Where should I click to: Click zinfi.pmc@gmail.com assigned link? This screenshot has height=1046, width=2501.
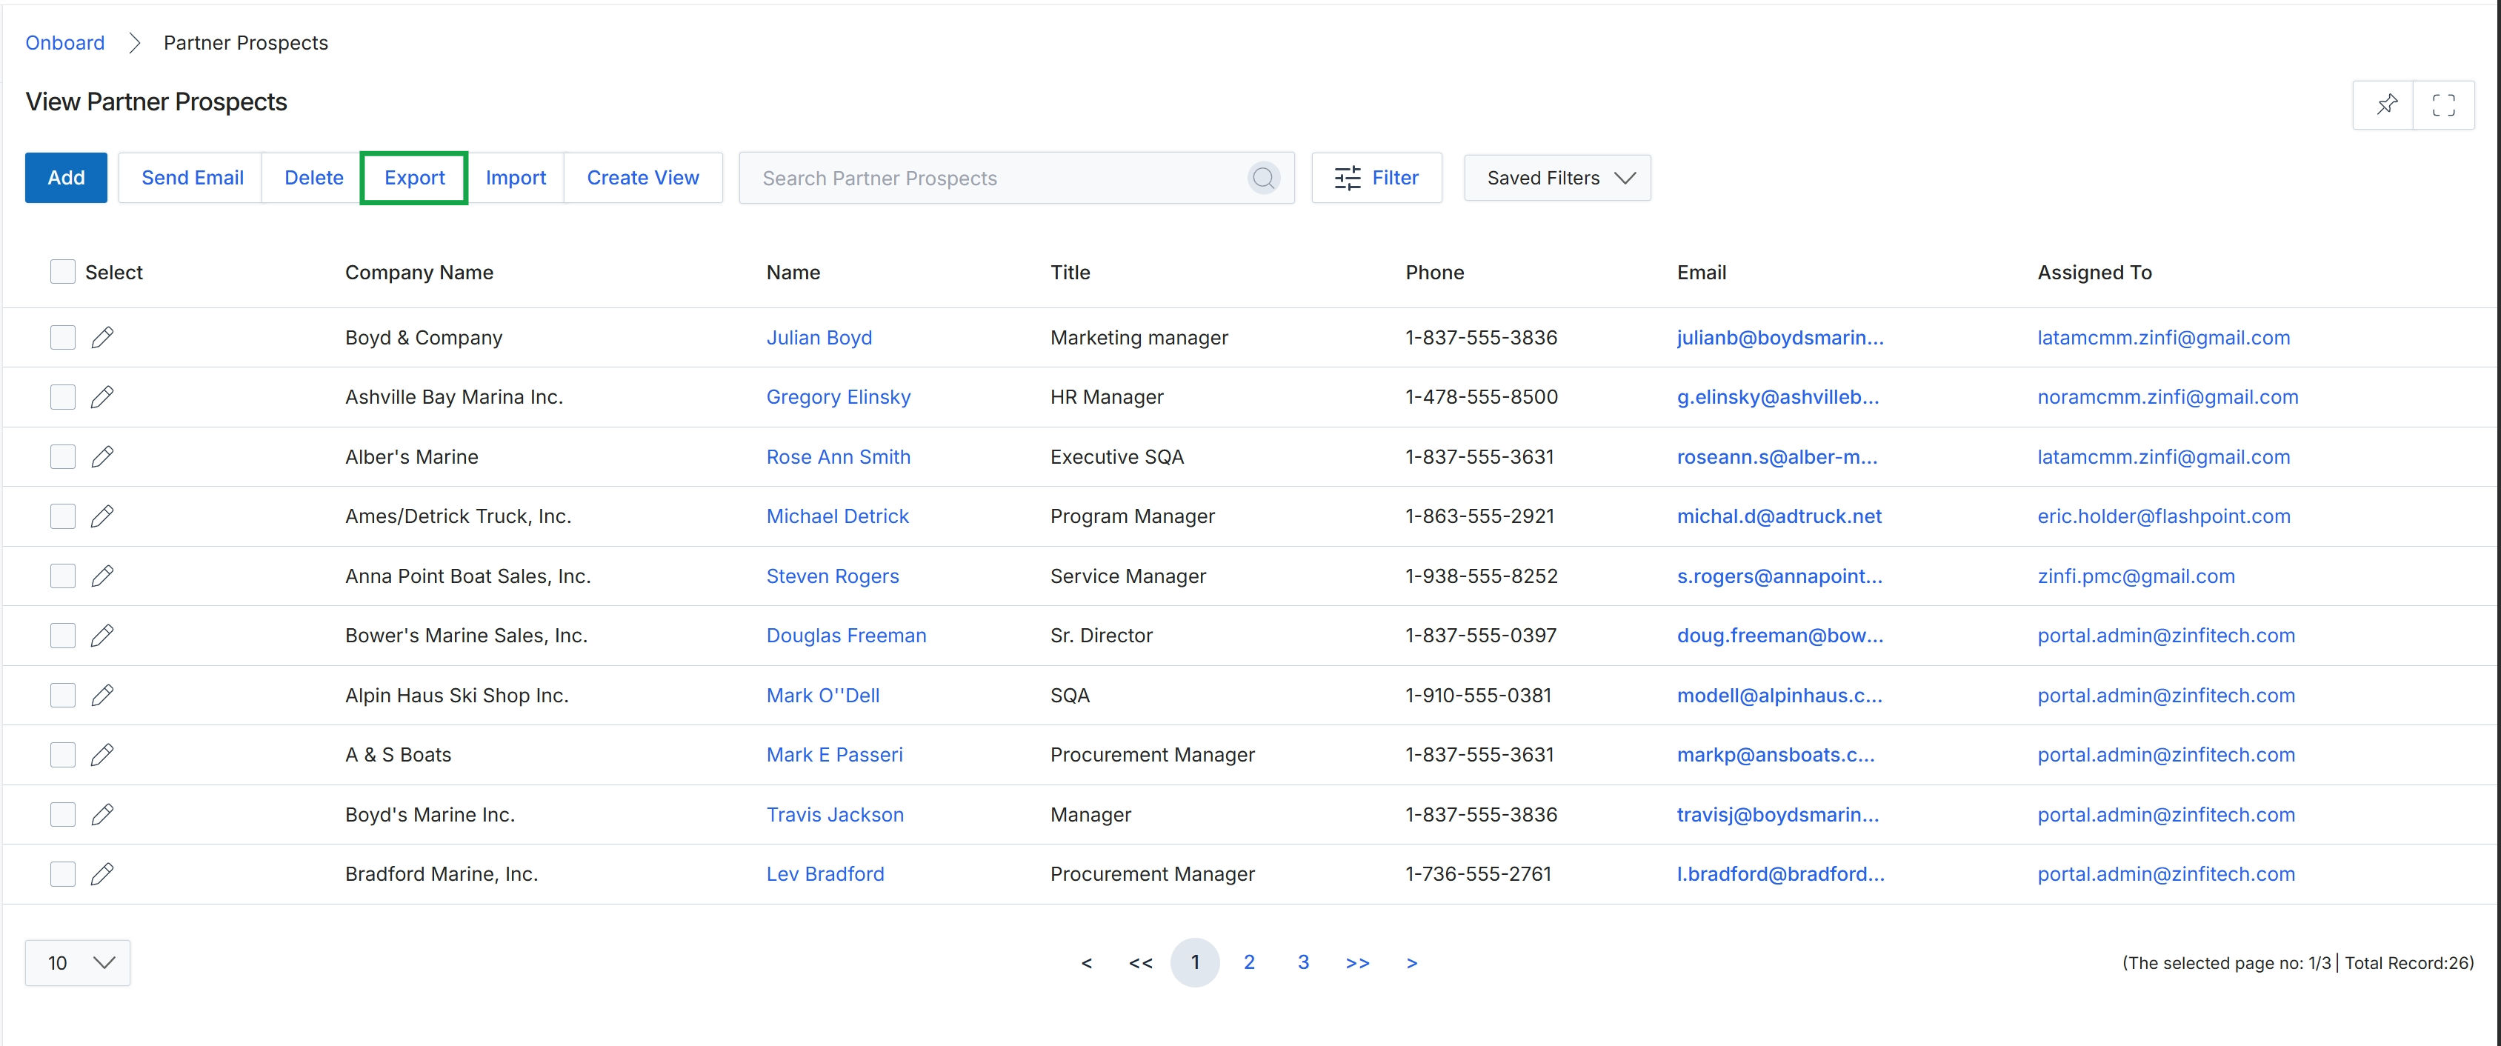point(2136,576)
